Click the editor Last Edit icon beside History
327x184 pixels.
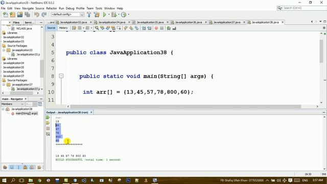pyautogui.click(x=74, y=28)
